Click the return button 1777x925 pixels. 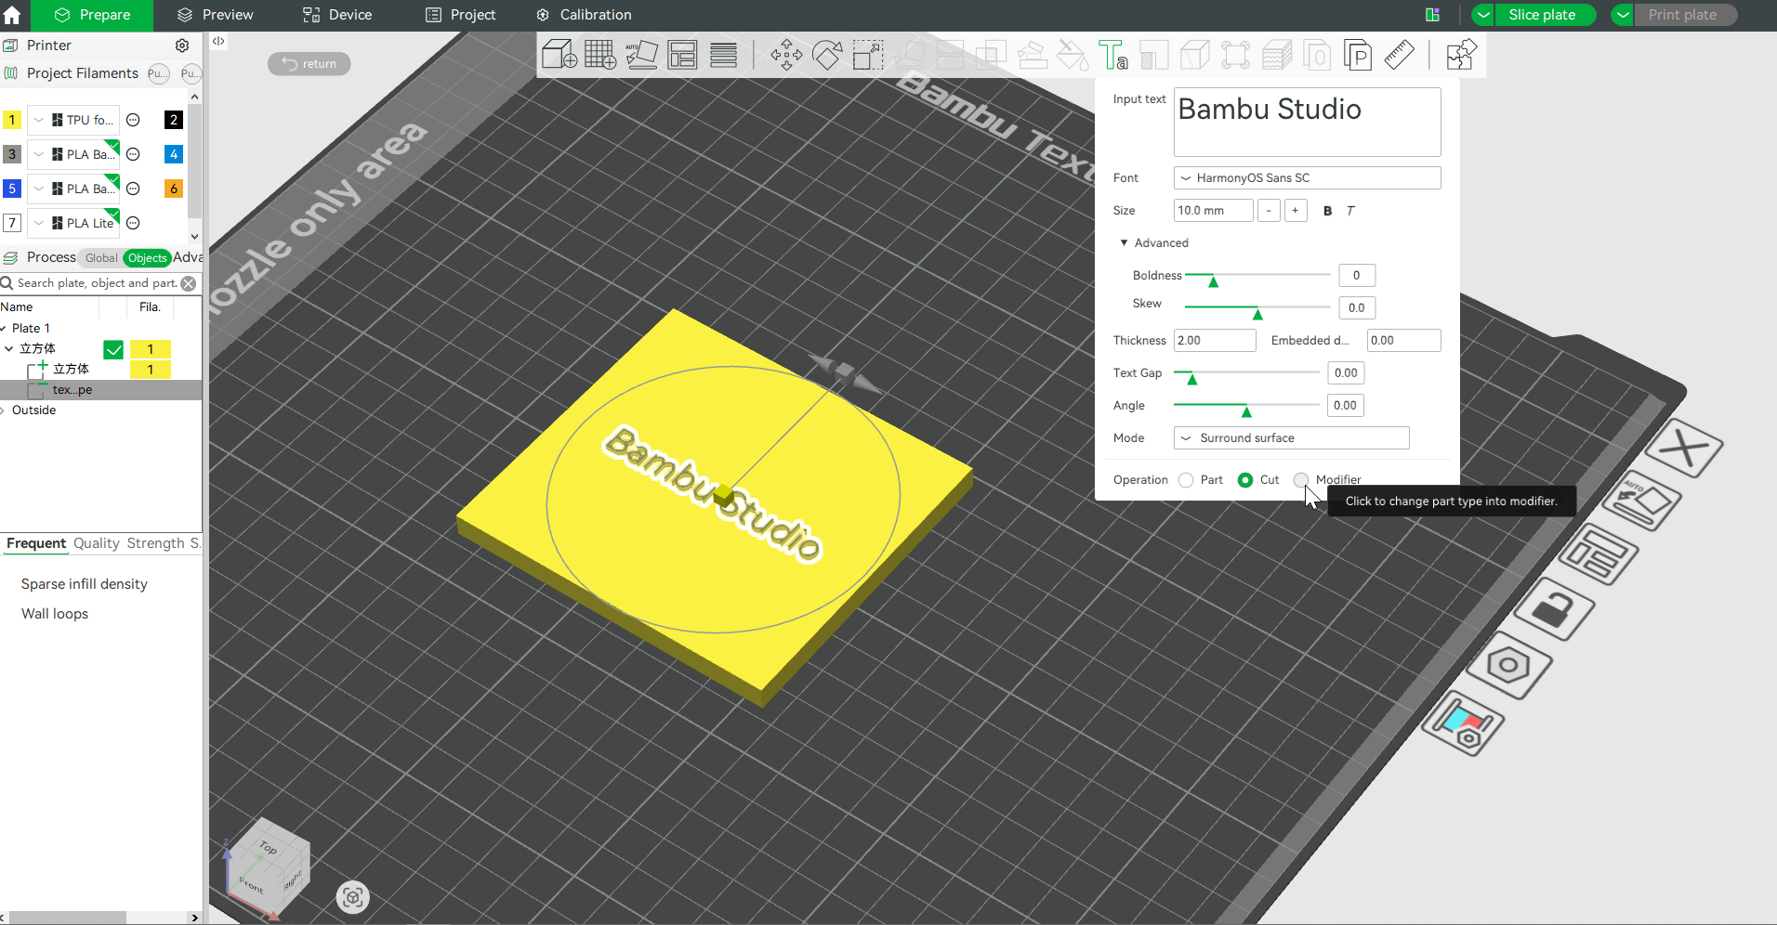(x=309, y=64)
